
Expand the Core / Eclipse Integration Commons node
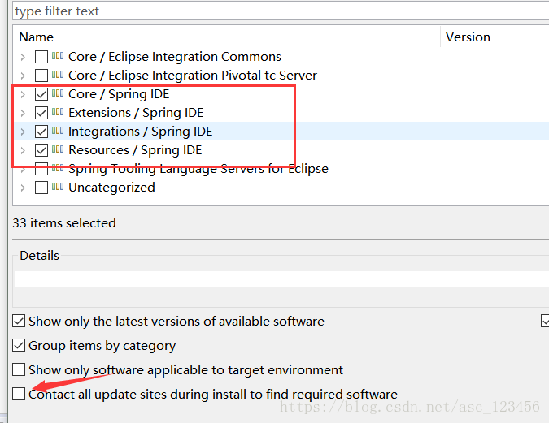tap(23, 57)
